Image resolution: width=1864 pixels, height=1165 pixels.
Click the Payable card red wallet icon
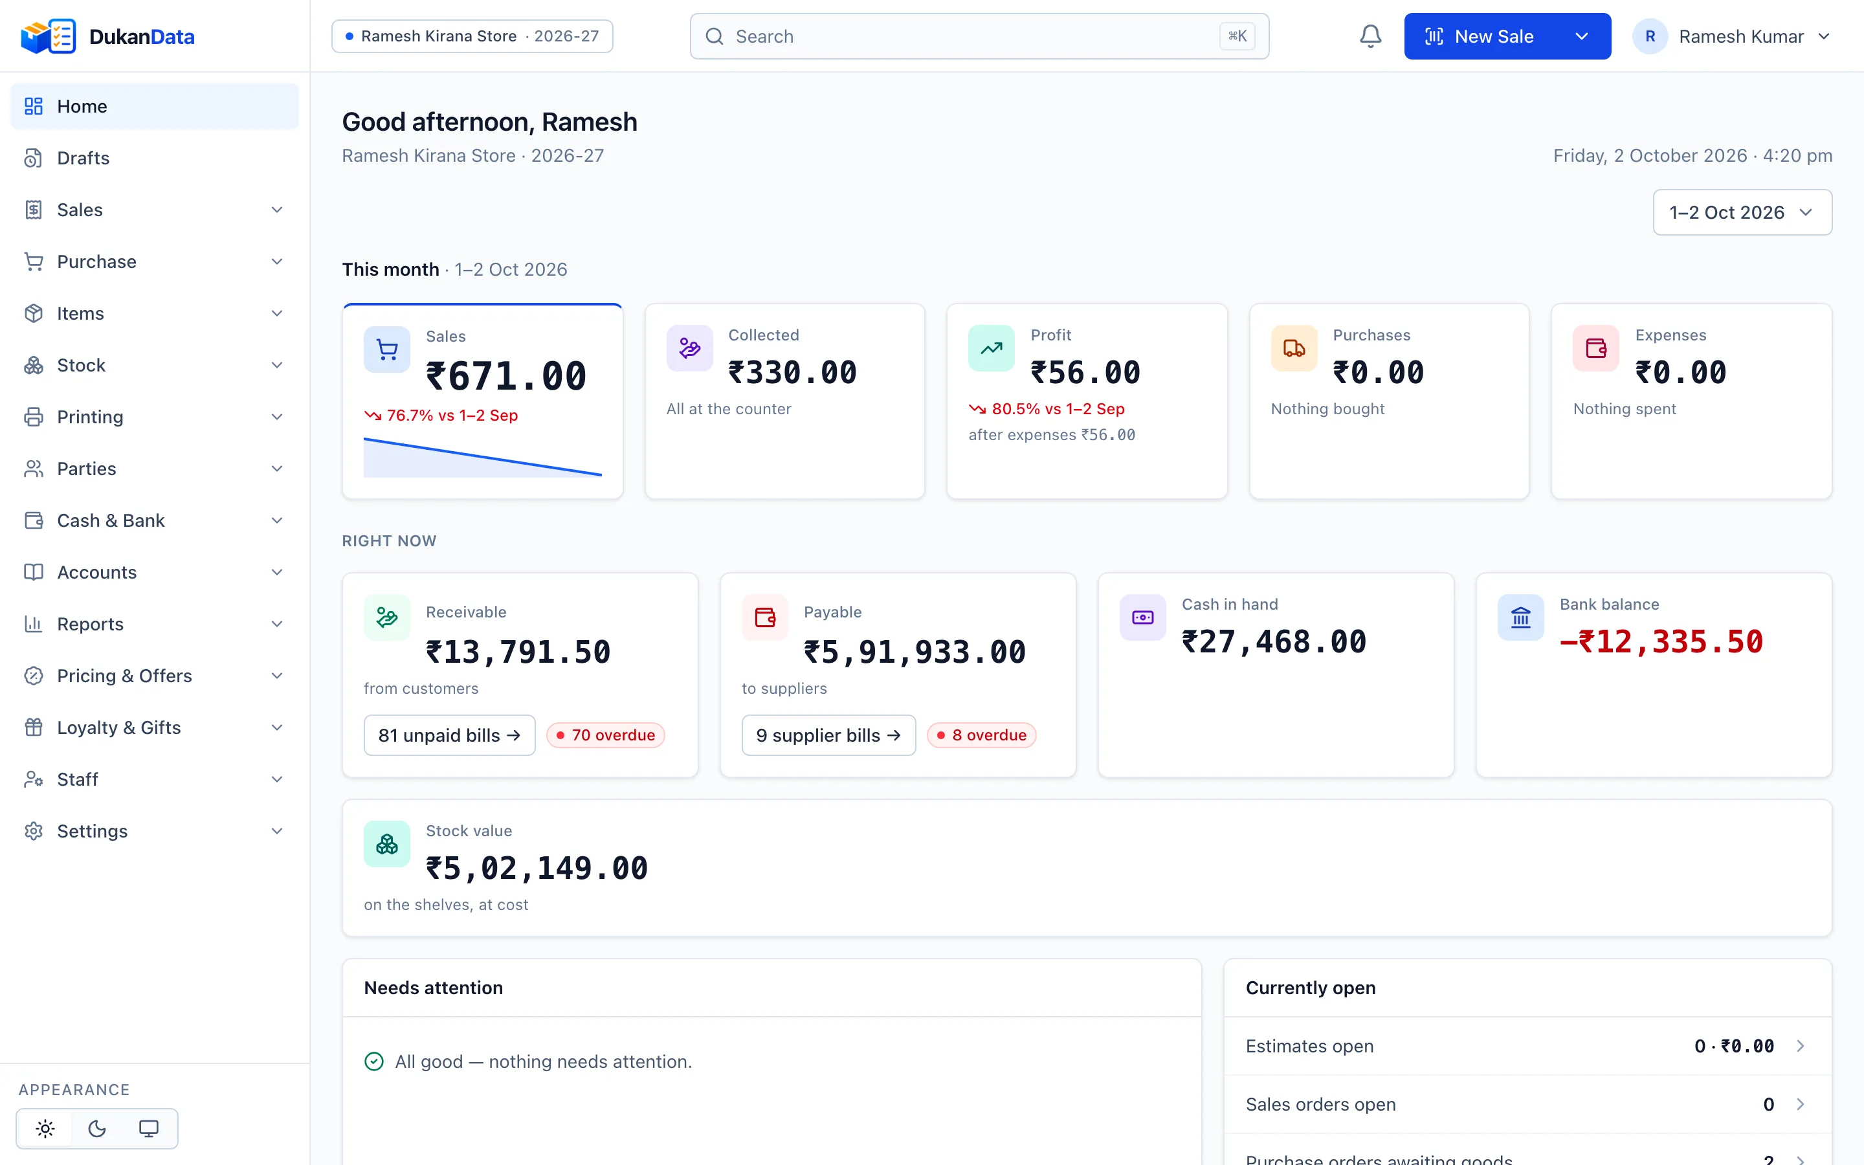click(765, 617)
